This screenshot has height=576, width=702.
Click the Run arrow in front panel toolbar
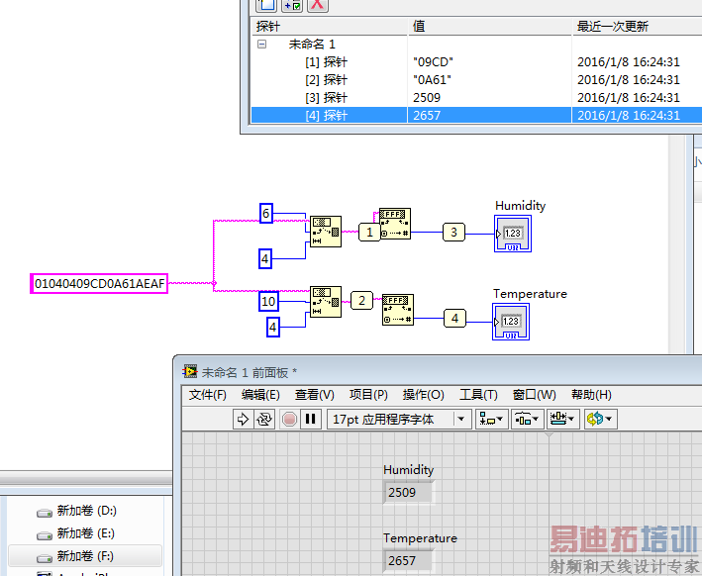pyautogui.click(x=244, y=420)
